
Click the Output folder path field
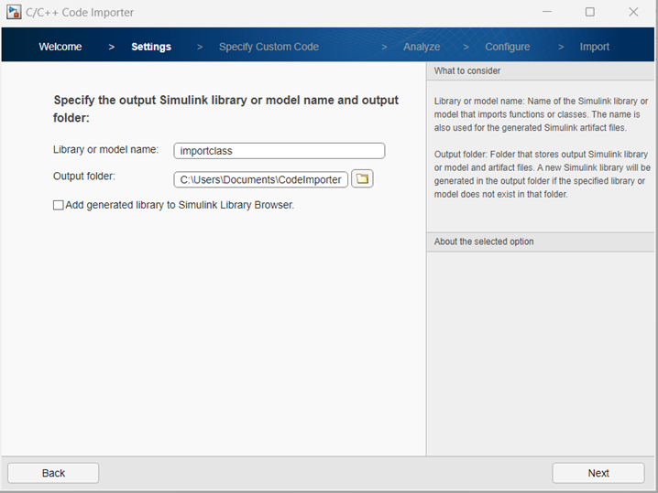tap(260, 179)
